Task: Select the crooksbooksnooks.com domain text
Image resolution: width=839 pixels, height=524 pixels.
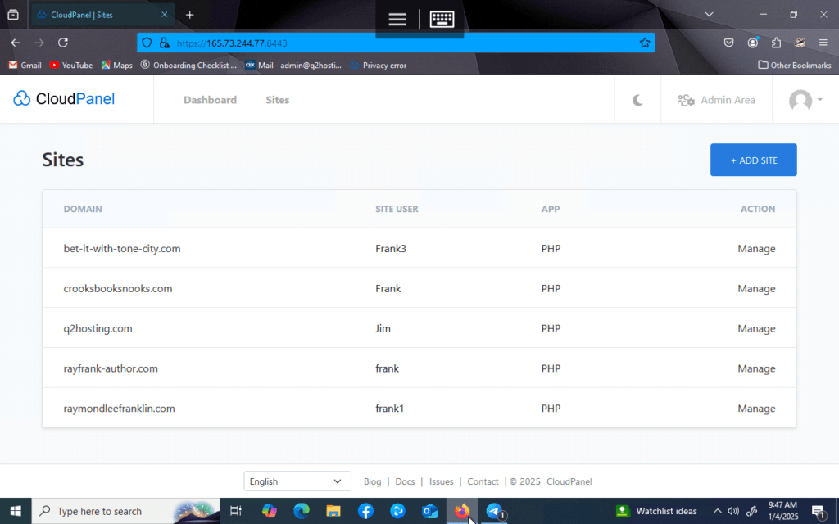Action: [118, 289]
